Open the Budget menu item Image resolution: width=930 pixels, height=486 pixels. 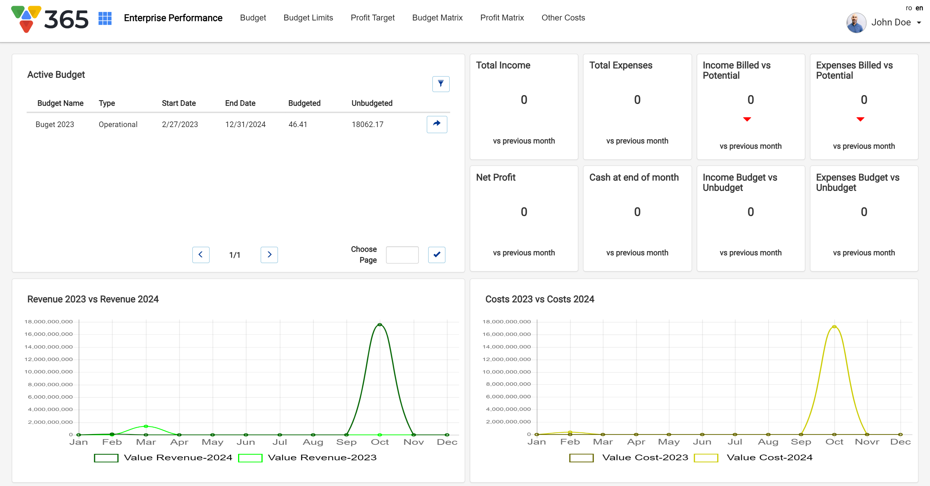pos(253,18)
